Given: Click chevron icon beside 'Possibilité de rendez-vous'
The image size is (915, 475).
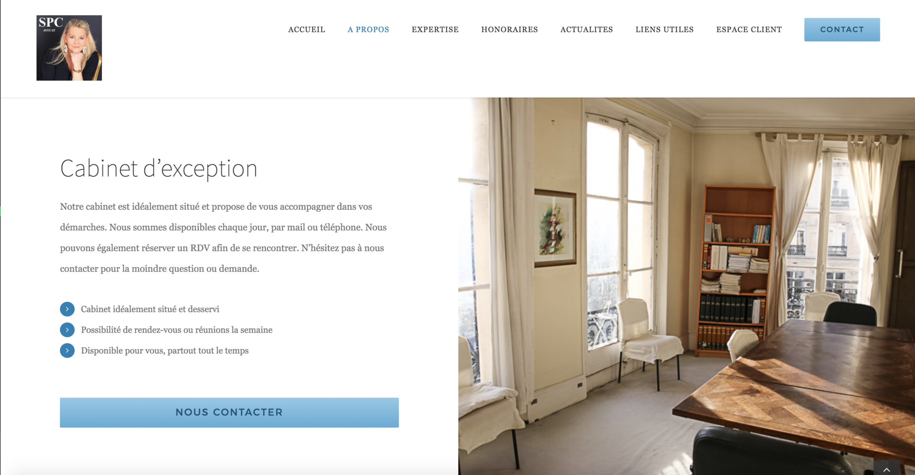Looking at the screenshot, I should pos(67,330).
